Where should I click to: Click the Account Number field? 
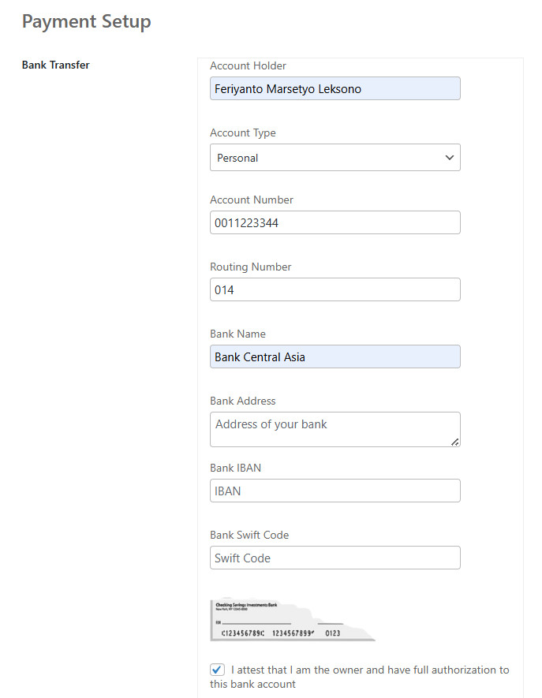335,222
